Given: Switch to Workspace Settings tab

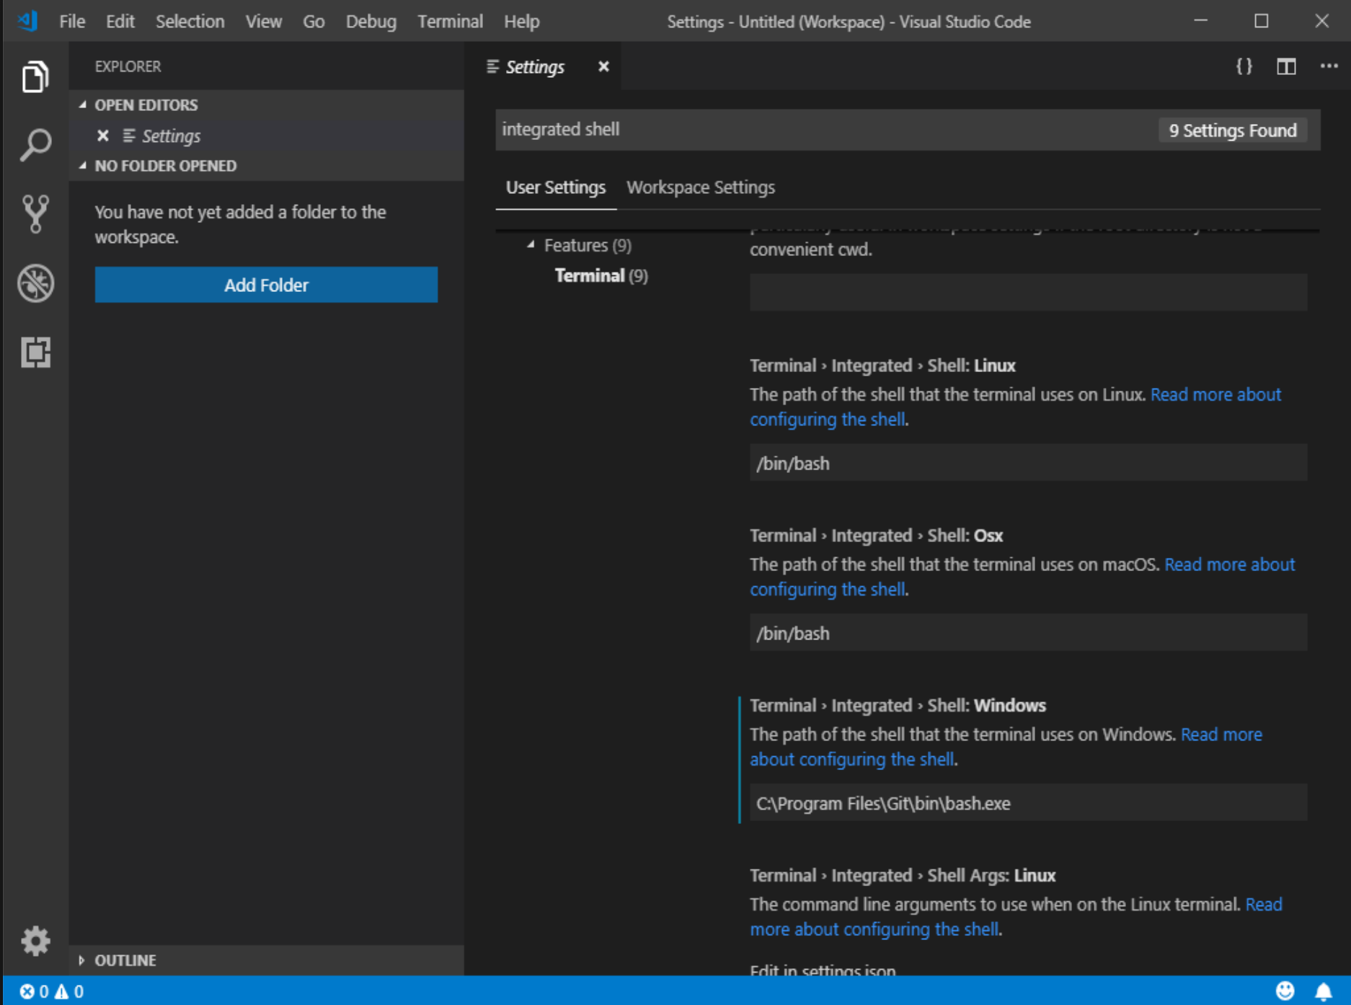Looking at the screenshot, I should tap(701, 187).
